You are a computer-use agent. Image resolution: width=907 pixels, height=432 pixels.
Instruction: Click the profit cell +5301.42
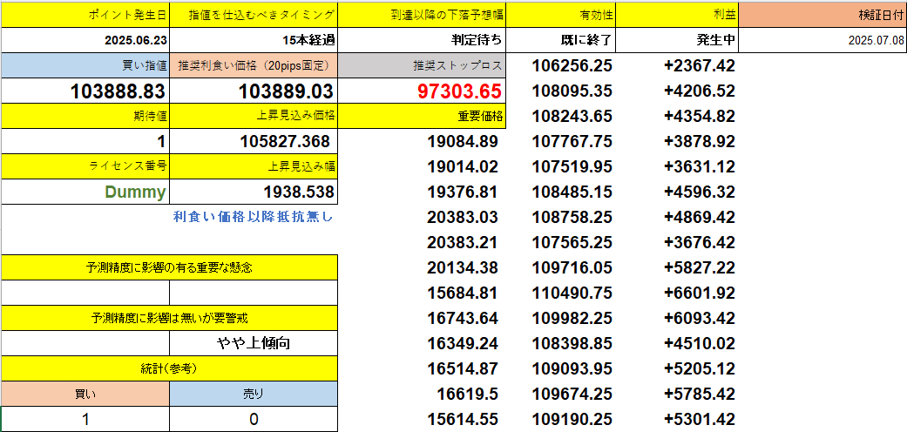[700, 419]
